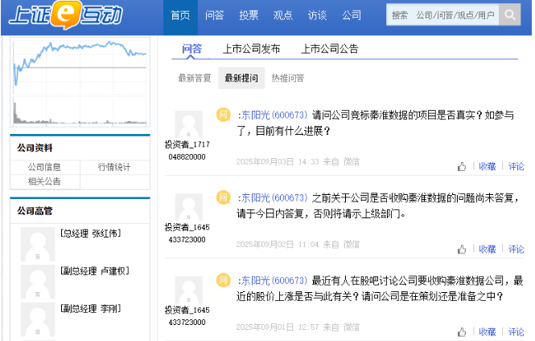Select the 最新答复 filter tab
The height and width of the screenshot is (341, 535).
point(195,78)
